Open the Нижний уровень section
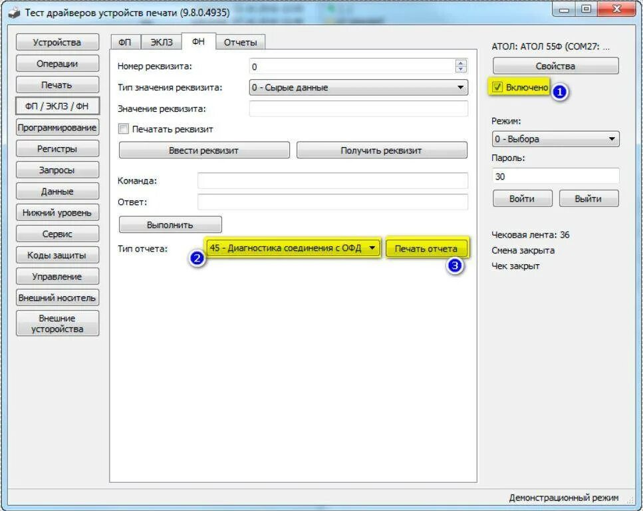643x511 pixels. coord(57,213)
